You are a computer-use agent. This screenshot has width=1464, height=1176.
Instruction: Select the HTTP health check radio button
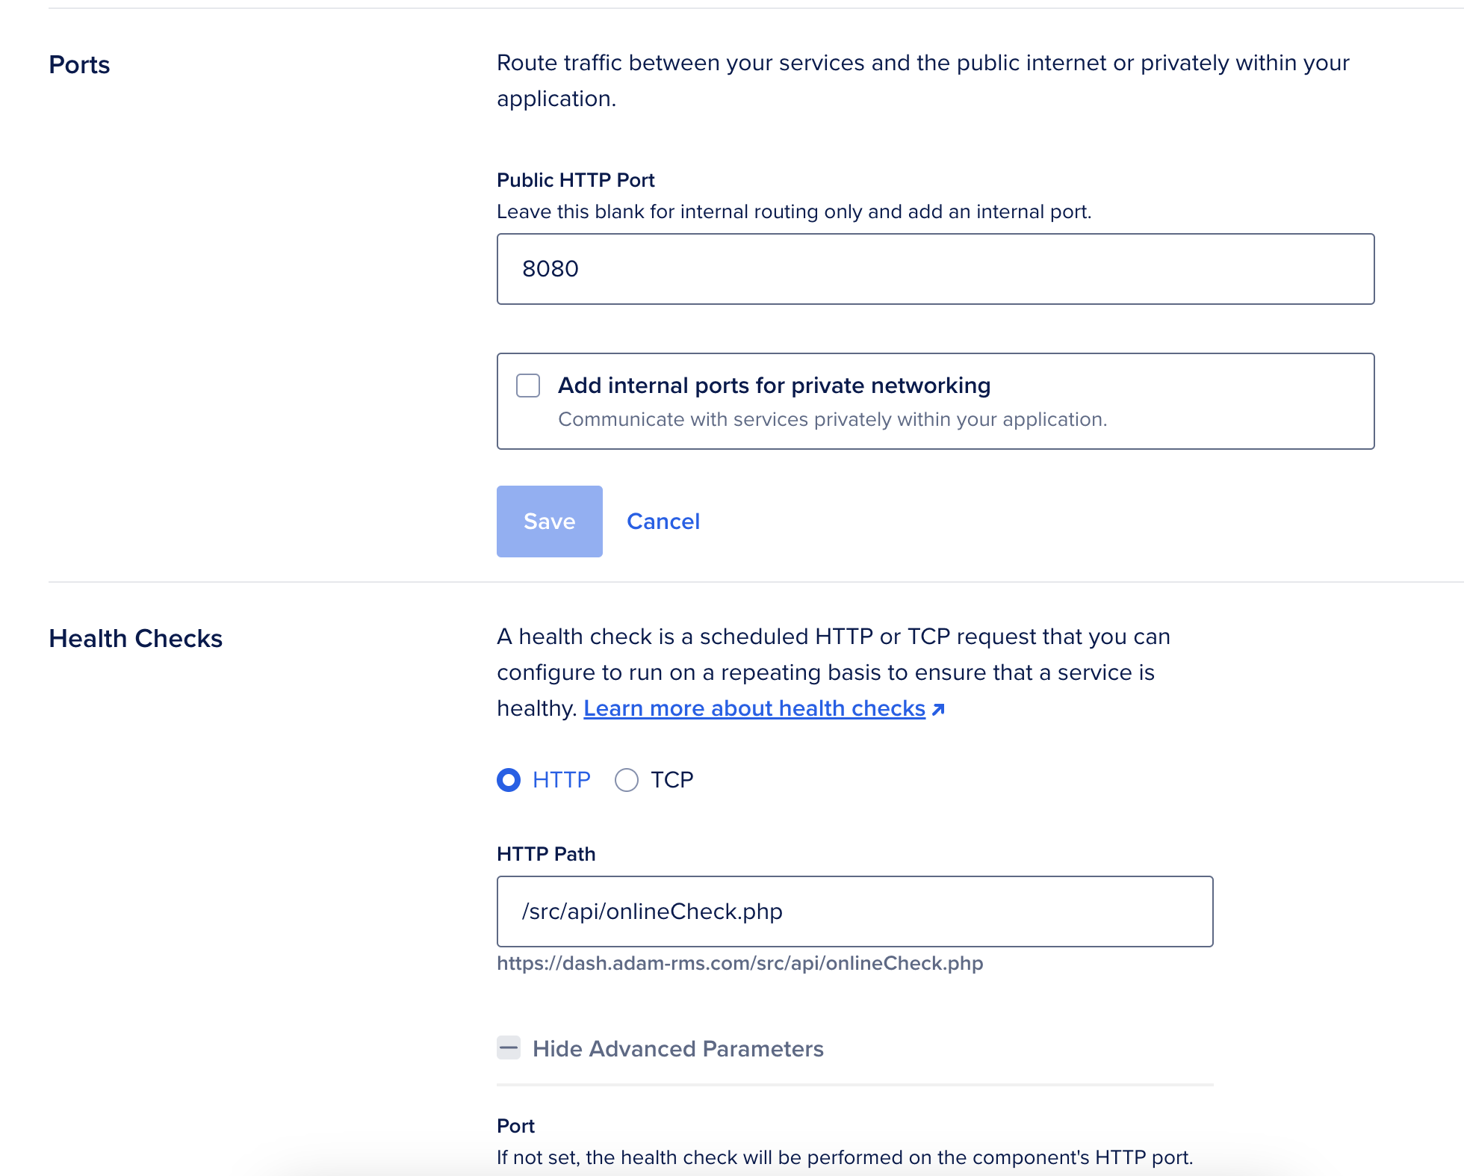click(509, 780)
